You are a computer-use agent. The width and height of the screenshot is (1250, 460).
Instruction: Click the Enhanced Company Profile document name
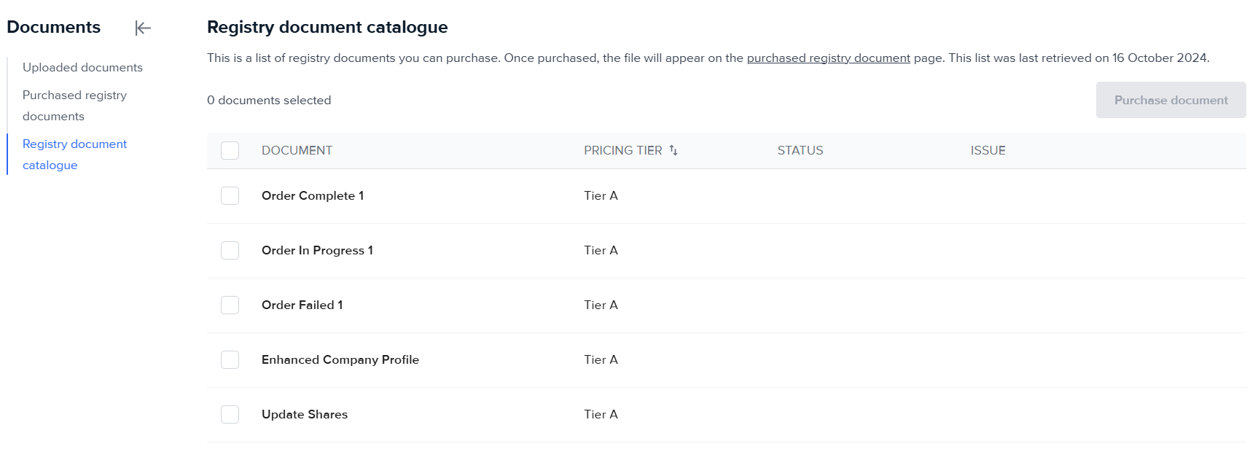click(x=340, y=359)
